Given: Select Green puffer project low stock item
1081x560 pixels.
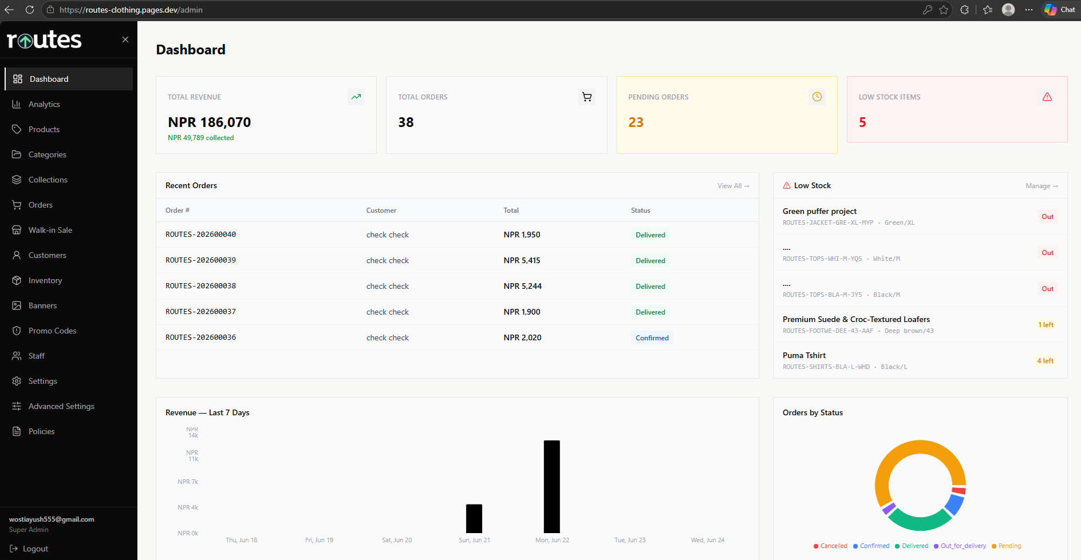Looking at the screenshot, I should [x=920, y=216].
